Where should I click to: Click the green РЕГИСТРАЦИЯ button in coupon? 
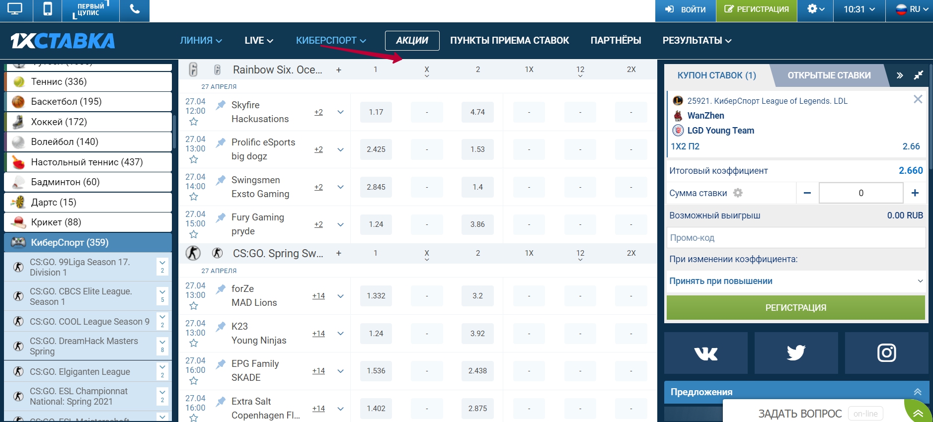point(795,308)
